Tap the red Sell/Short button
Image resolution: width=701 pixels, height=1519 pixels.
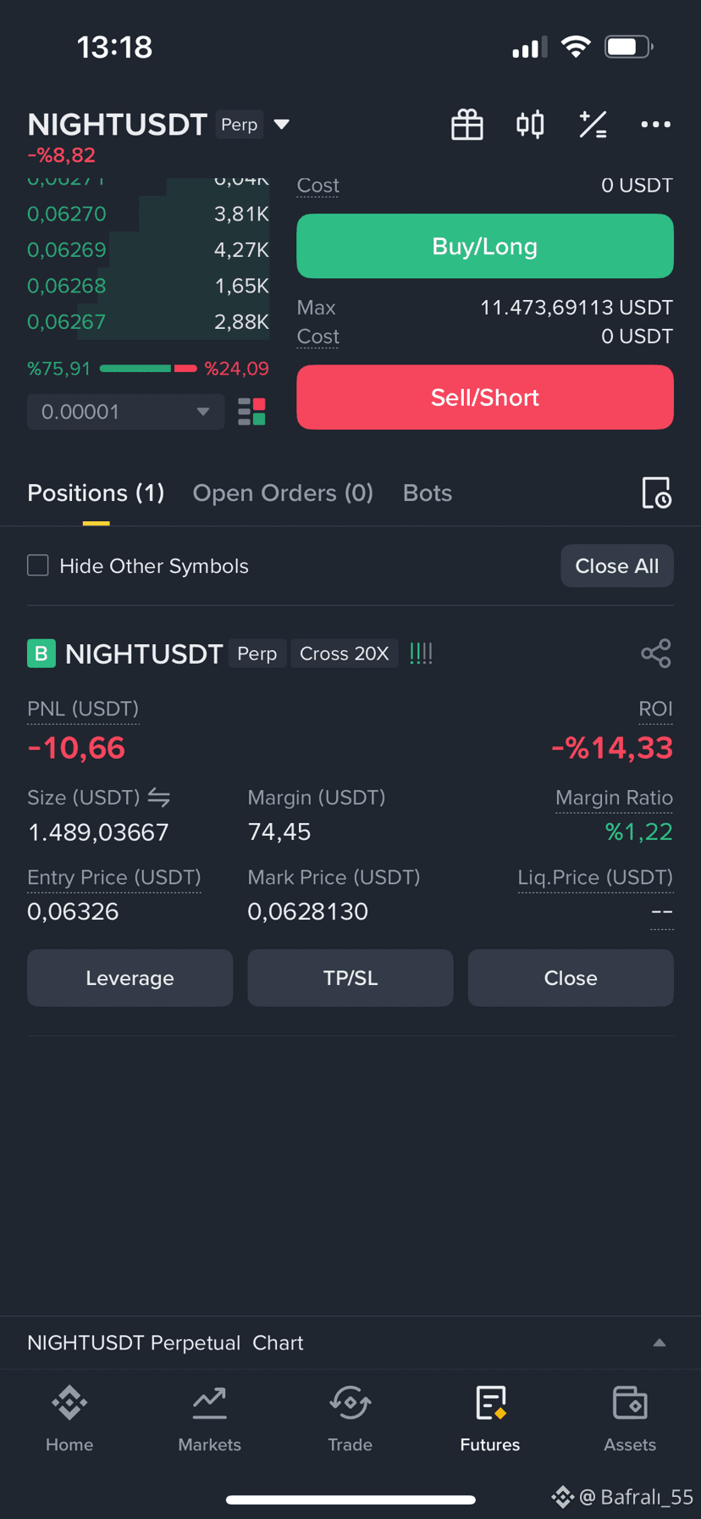coord(485,397)
